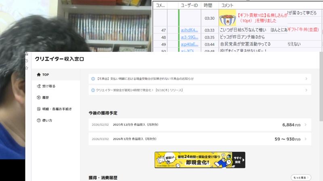Click the info icon on the 【不具合】 notice
Screen dimensions: 323x181
[x=93, y=79]
